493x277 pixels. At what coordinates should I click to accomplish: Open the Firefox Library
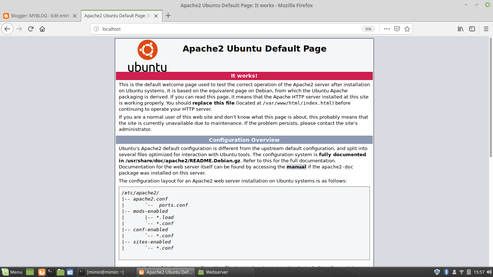point(460,29)
